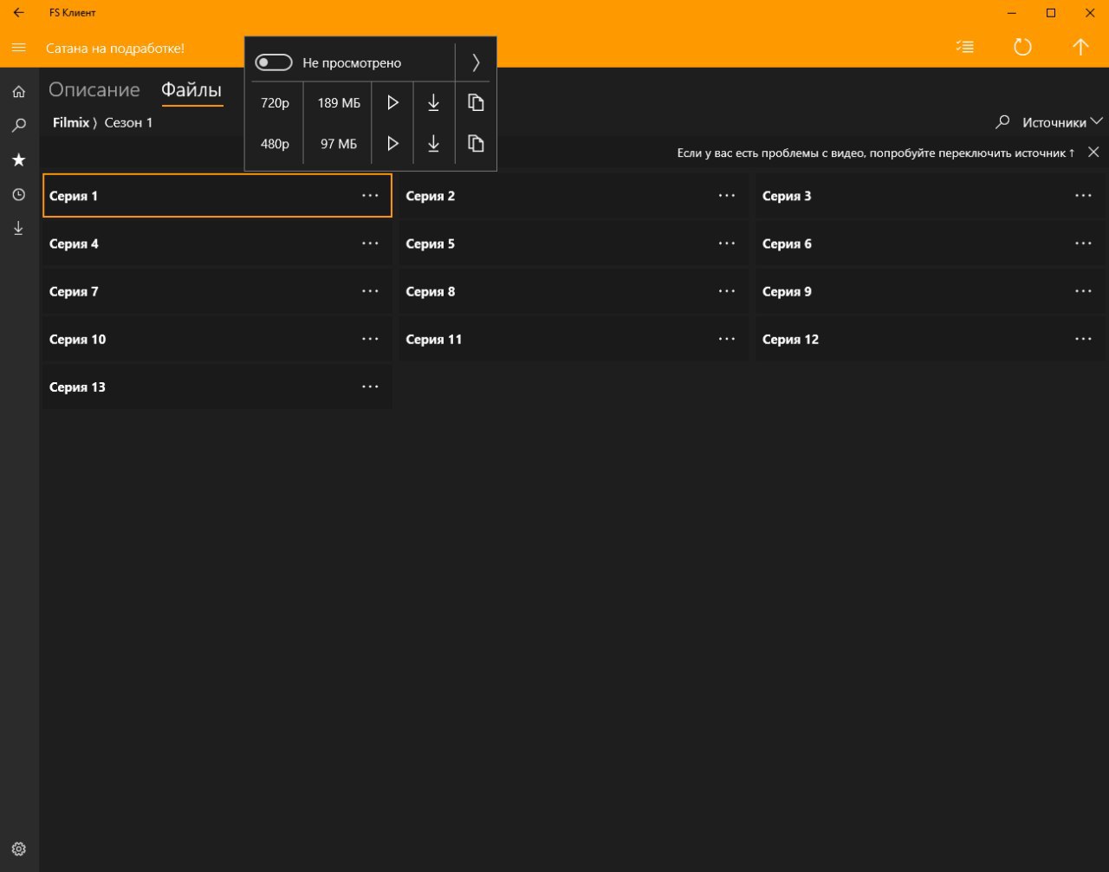The height and width of the screenshot is (872, 1109).
Task: Select the Серия 13 episode
Action: [x=217, y=387]
